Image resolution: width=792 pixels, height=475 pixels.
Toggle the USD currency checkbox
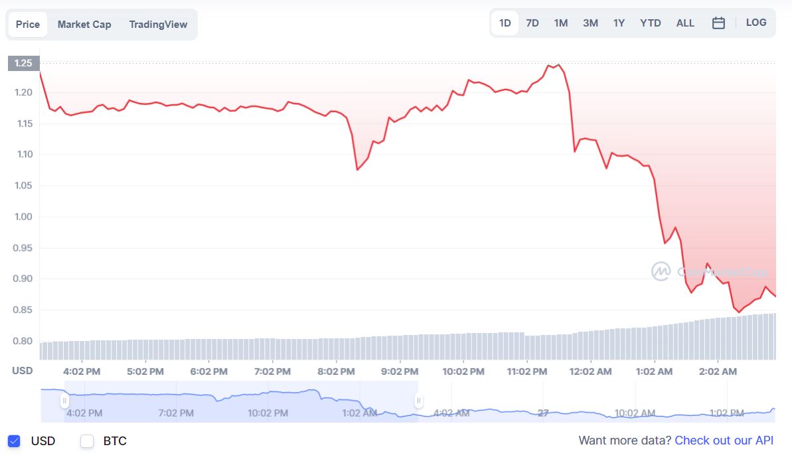pos(14,441)
